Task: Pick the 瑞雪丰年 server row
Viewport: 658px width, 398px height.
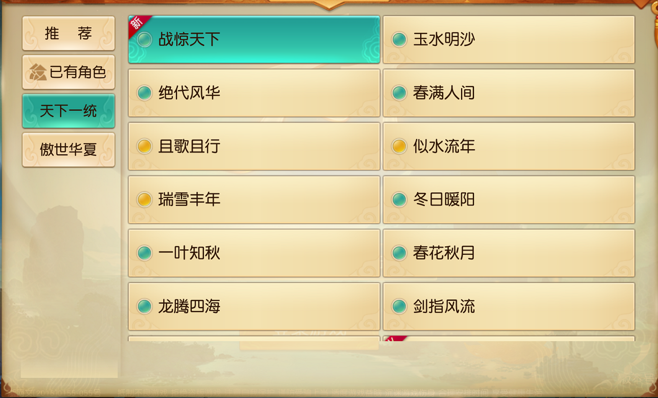Action: click(254, 200)
